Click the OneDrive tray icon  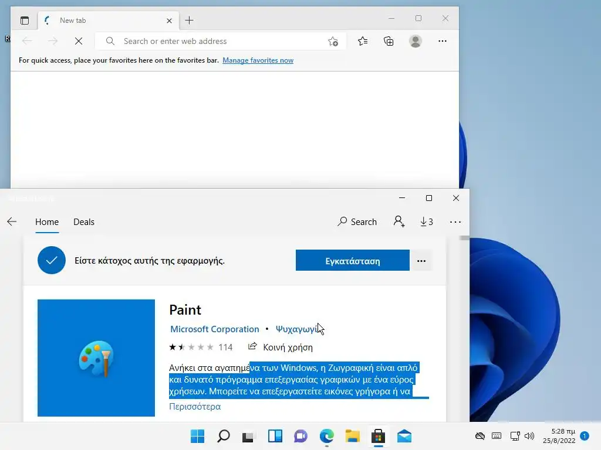[480, 436]
